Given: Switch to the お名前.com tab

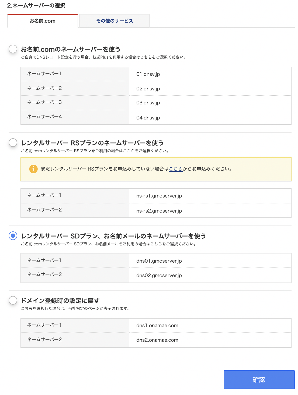Looking at the screenshot, I should pos(42,21).
